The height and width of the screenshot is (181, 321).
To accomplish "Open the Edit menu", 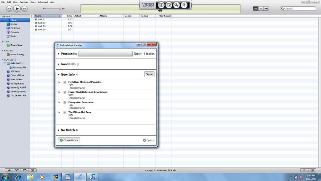I will pyautogui.click(x=9, y=2).
